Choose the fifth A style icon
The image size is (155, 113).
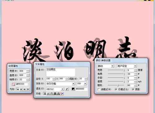[59, 94]
